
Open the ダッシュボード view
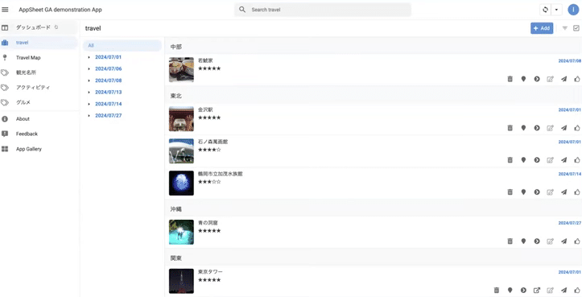click(39, 27)
